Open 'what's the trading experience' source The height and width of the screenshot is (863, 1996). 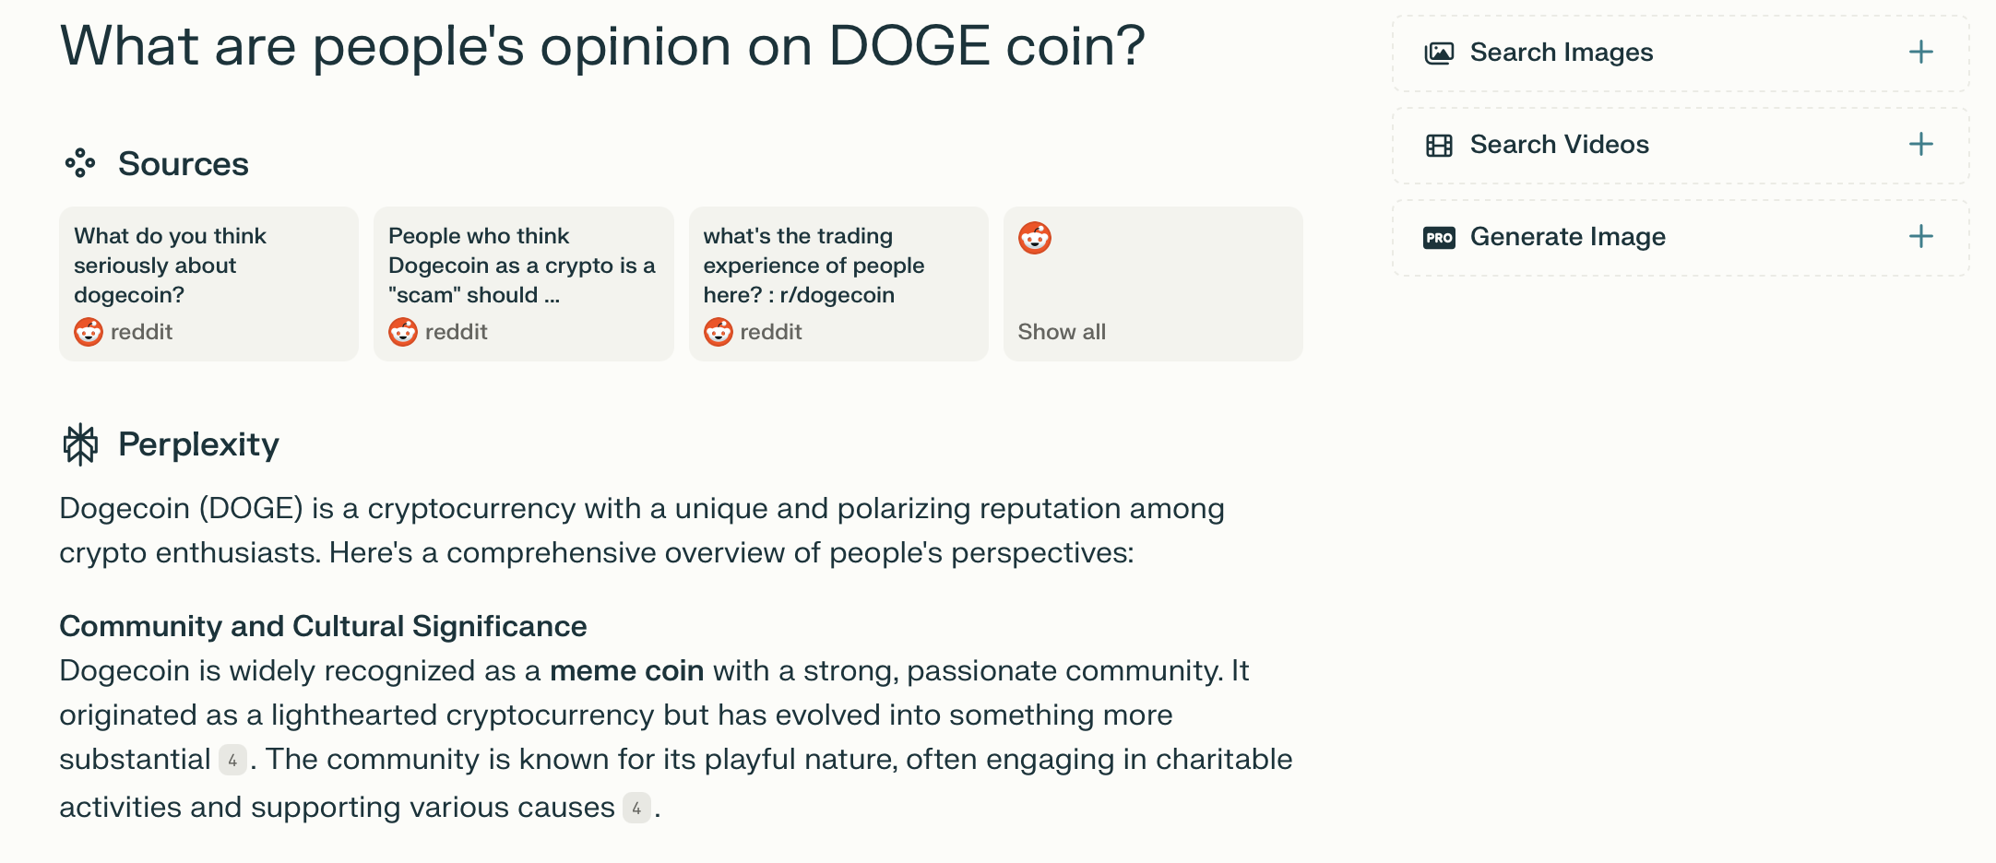click(814, 266)
